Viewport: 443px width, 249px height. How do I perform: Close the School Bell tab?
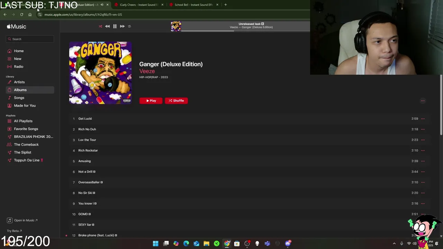click(x=217, y=5)
